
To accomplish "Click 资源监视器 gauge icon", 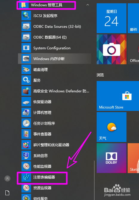I will (x=26, y=188).
